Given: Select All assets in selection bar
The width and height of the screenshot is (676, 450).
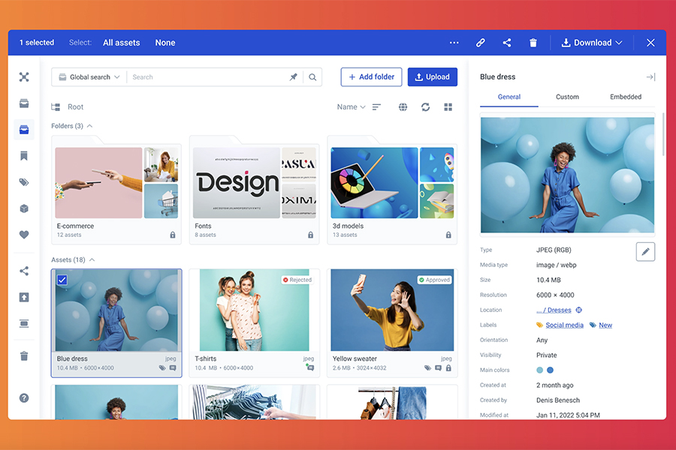Looking at the screenshot, I should pos(122,43).
